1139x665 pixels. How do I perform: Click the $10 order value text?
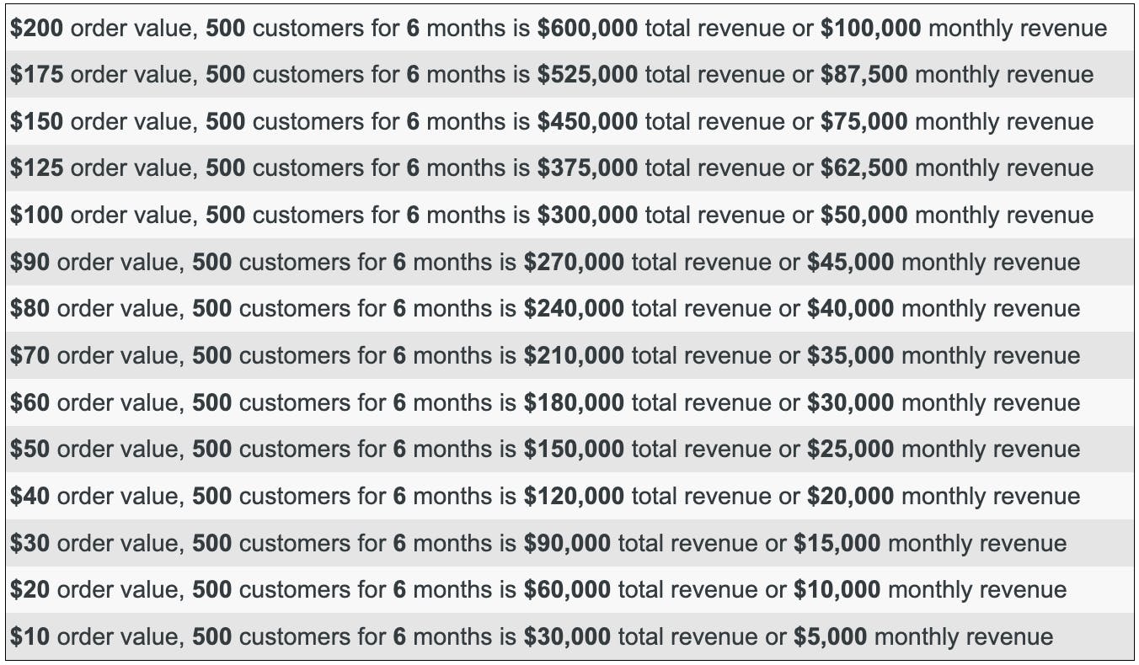pyautogui.click(x=29, y=636)
